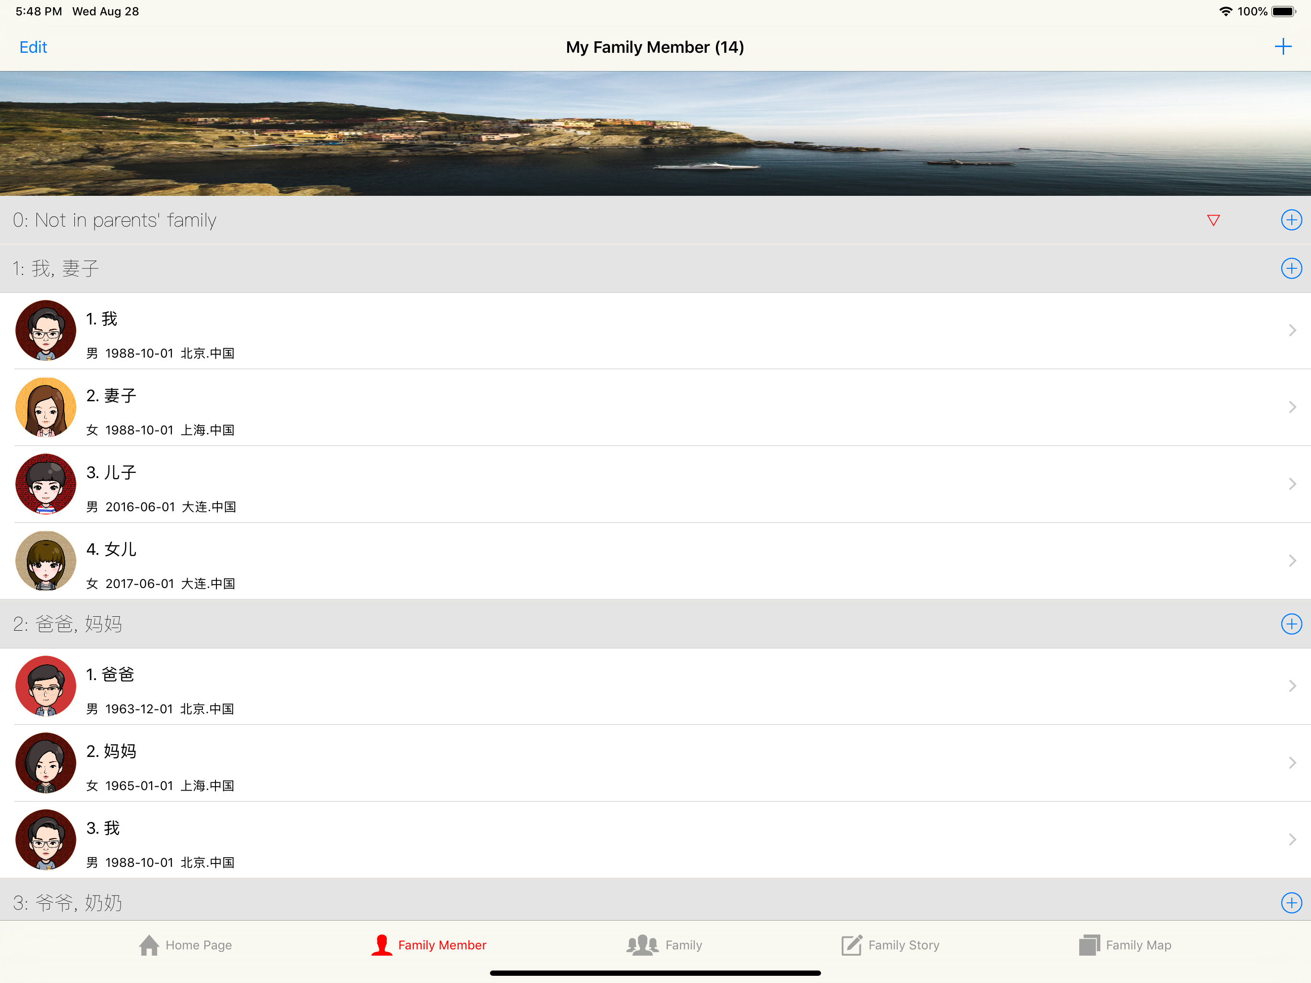
Task: Tap the home indicator bar
Action: (x=655, y=973)
